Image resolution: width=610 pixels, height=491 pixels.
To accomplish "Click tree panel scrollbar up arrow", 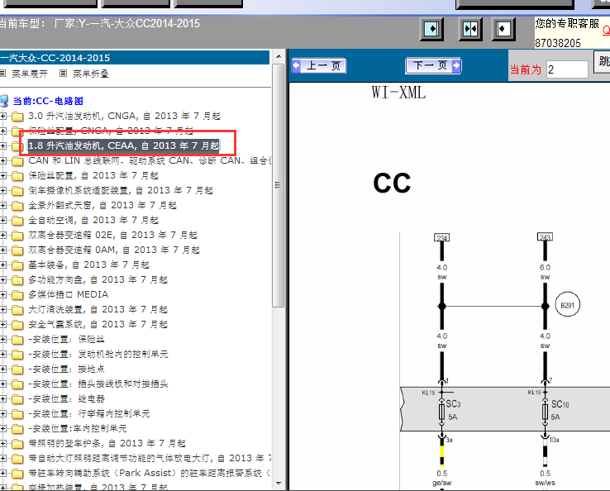I will [279, 56].
